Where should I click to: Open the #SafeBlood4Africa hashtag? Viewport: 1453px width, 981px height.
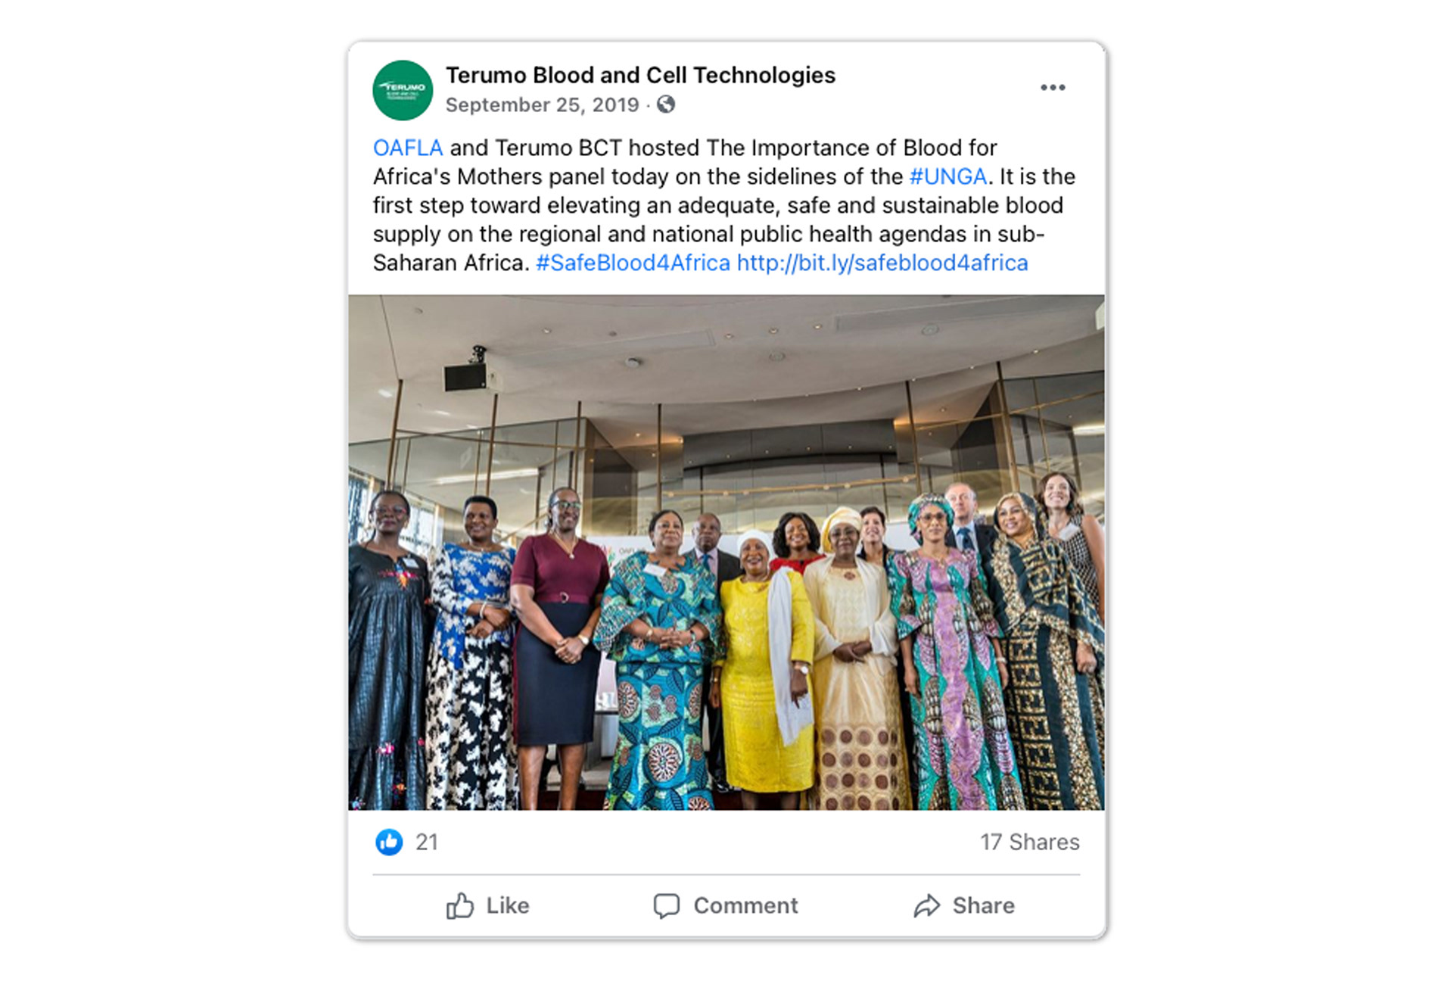click(633, 263)
